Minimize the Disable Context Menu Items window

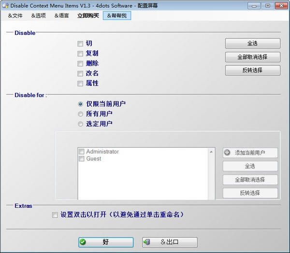254,6
